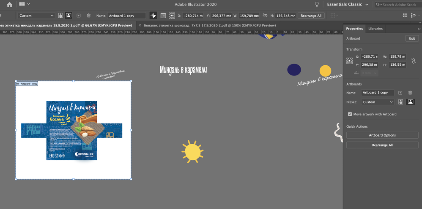Click the W value 159,789 in control bar
The width and height of the screenshot is (422, 209).
[x=249, y=16]
